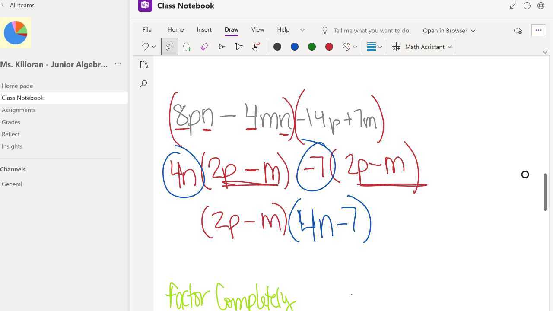Image resolution: width=553 pixels, height=311 pixels.
Task: Switch to the Insert ribbon tab
Action: [x=204, y=29]
